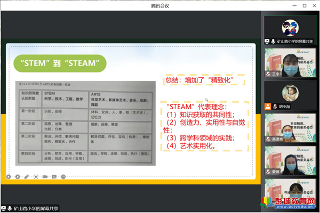
Task: Click the line (3) 跨学科领域的实践
Action: pyautogui.click(x=201, y=138)
